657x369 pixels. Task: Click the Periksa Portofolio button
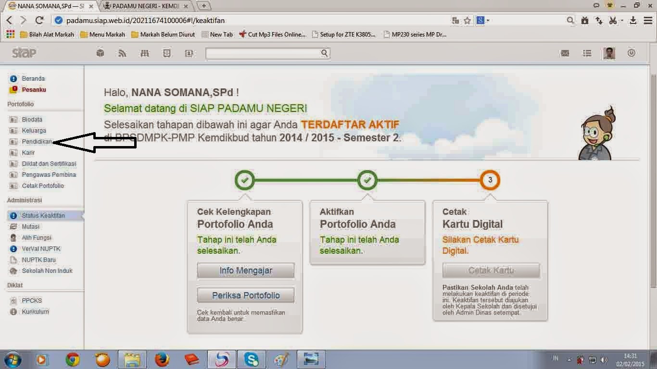click(246, 295)
